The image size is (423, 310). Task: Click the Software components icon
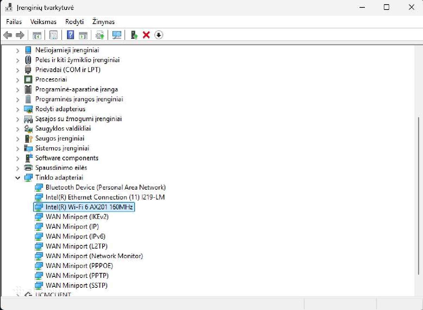(28, 158)
